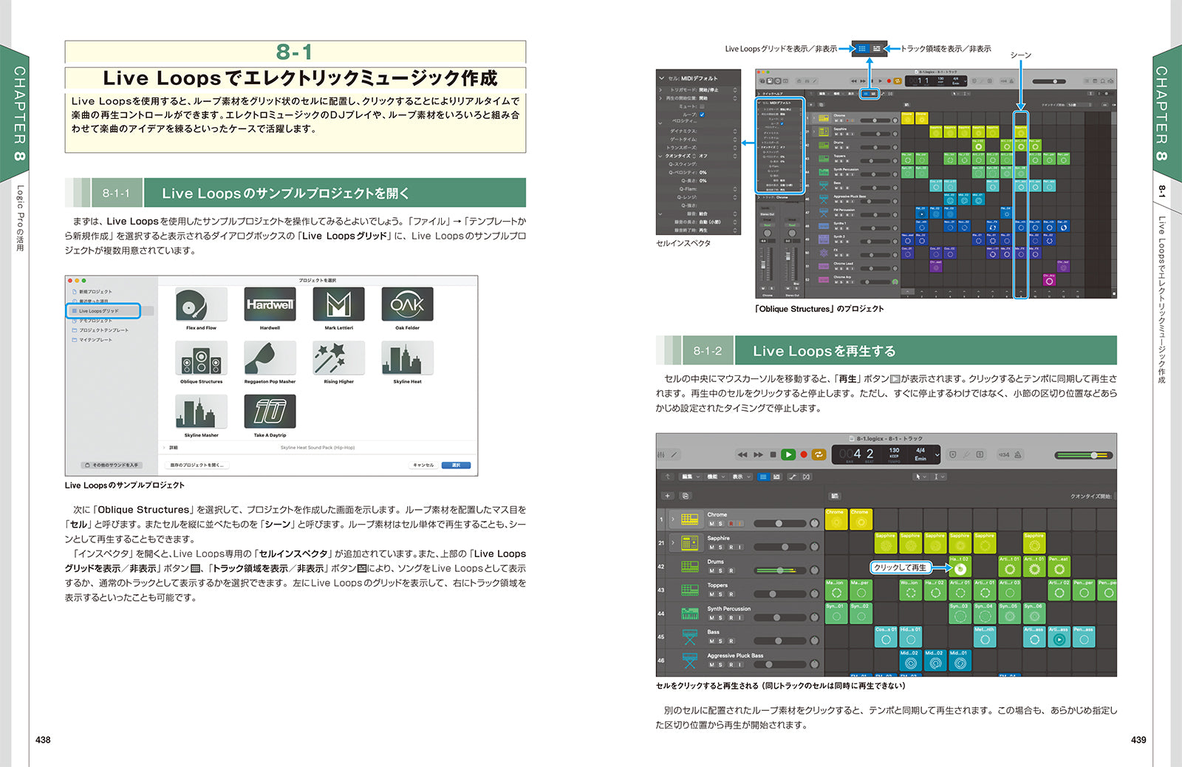
Task: Open the 表示 menu in the 8-1-2 figure
Action: pos(741,477)
